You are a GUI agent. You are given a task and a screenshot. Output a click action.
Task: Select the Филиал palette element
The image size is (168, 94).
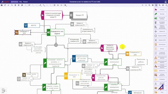click(x=160, y=49)
